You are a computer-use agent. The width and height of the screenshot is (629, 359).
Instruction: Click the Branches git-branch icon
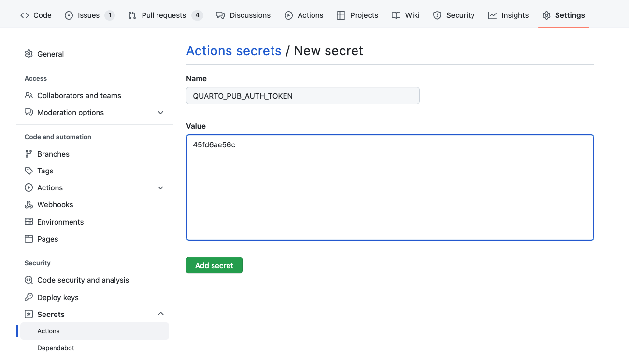click(x=29, y=154)
